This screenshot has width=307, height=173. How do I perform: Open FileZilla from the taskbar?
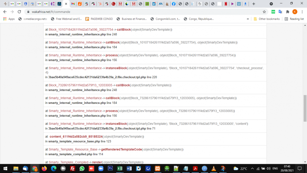click(73, 168)
